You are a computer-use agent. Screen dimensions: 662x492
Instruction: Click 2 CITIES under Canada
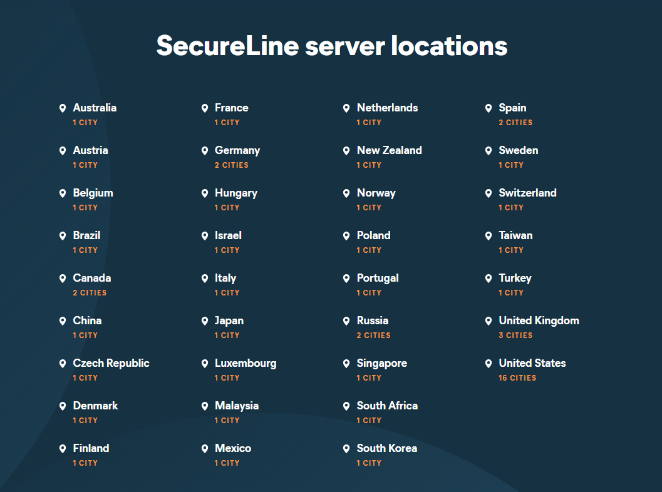(90, 293)
